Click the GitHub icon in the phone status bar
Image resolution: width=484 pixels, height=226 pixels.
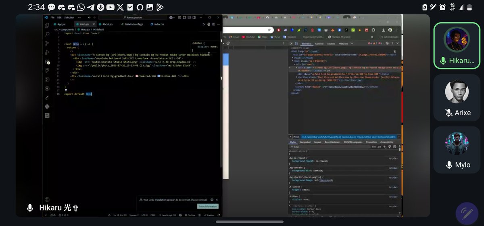pyautogui.click(x=140, y=7)
